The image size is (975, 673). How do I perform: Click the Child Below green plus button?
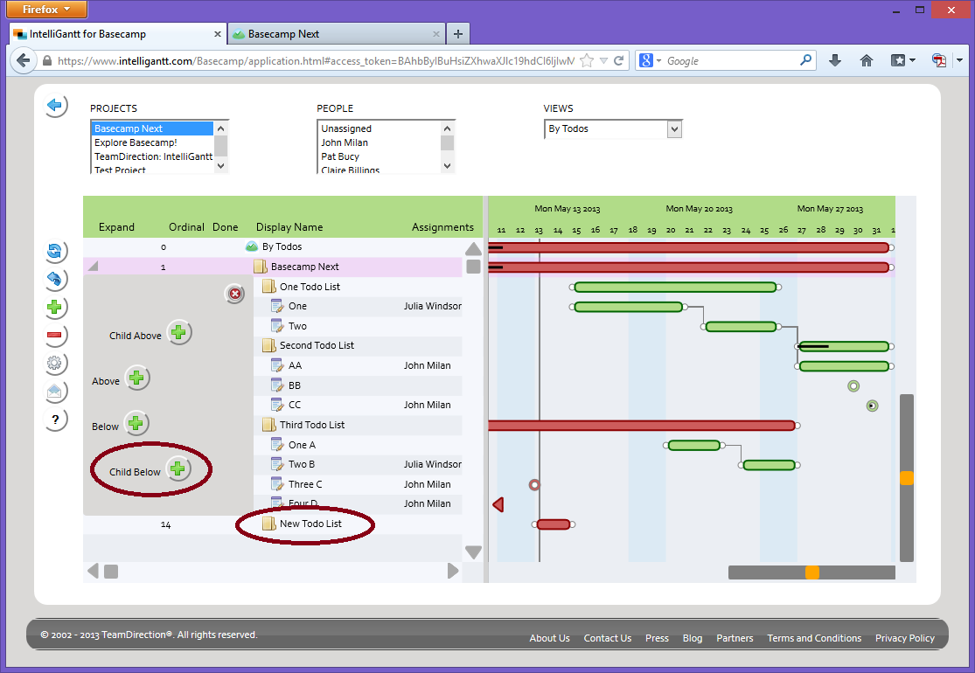tap(178, 468)
